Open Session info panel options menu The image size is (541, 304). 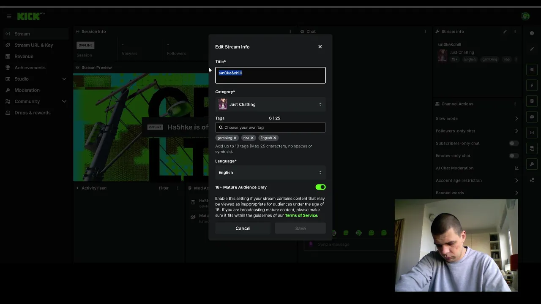click(290, 32)
